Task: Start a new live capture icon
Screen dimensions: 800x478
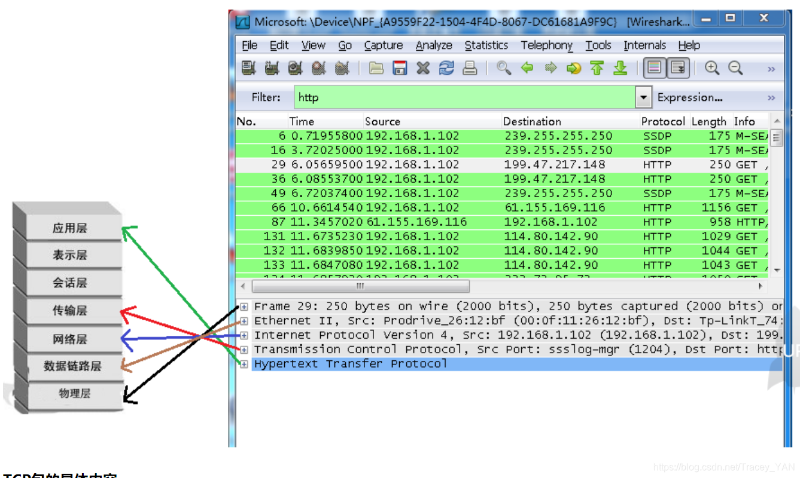Action: [x=295, y=68]
